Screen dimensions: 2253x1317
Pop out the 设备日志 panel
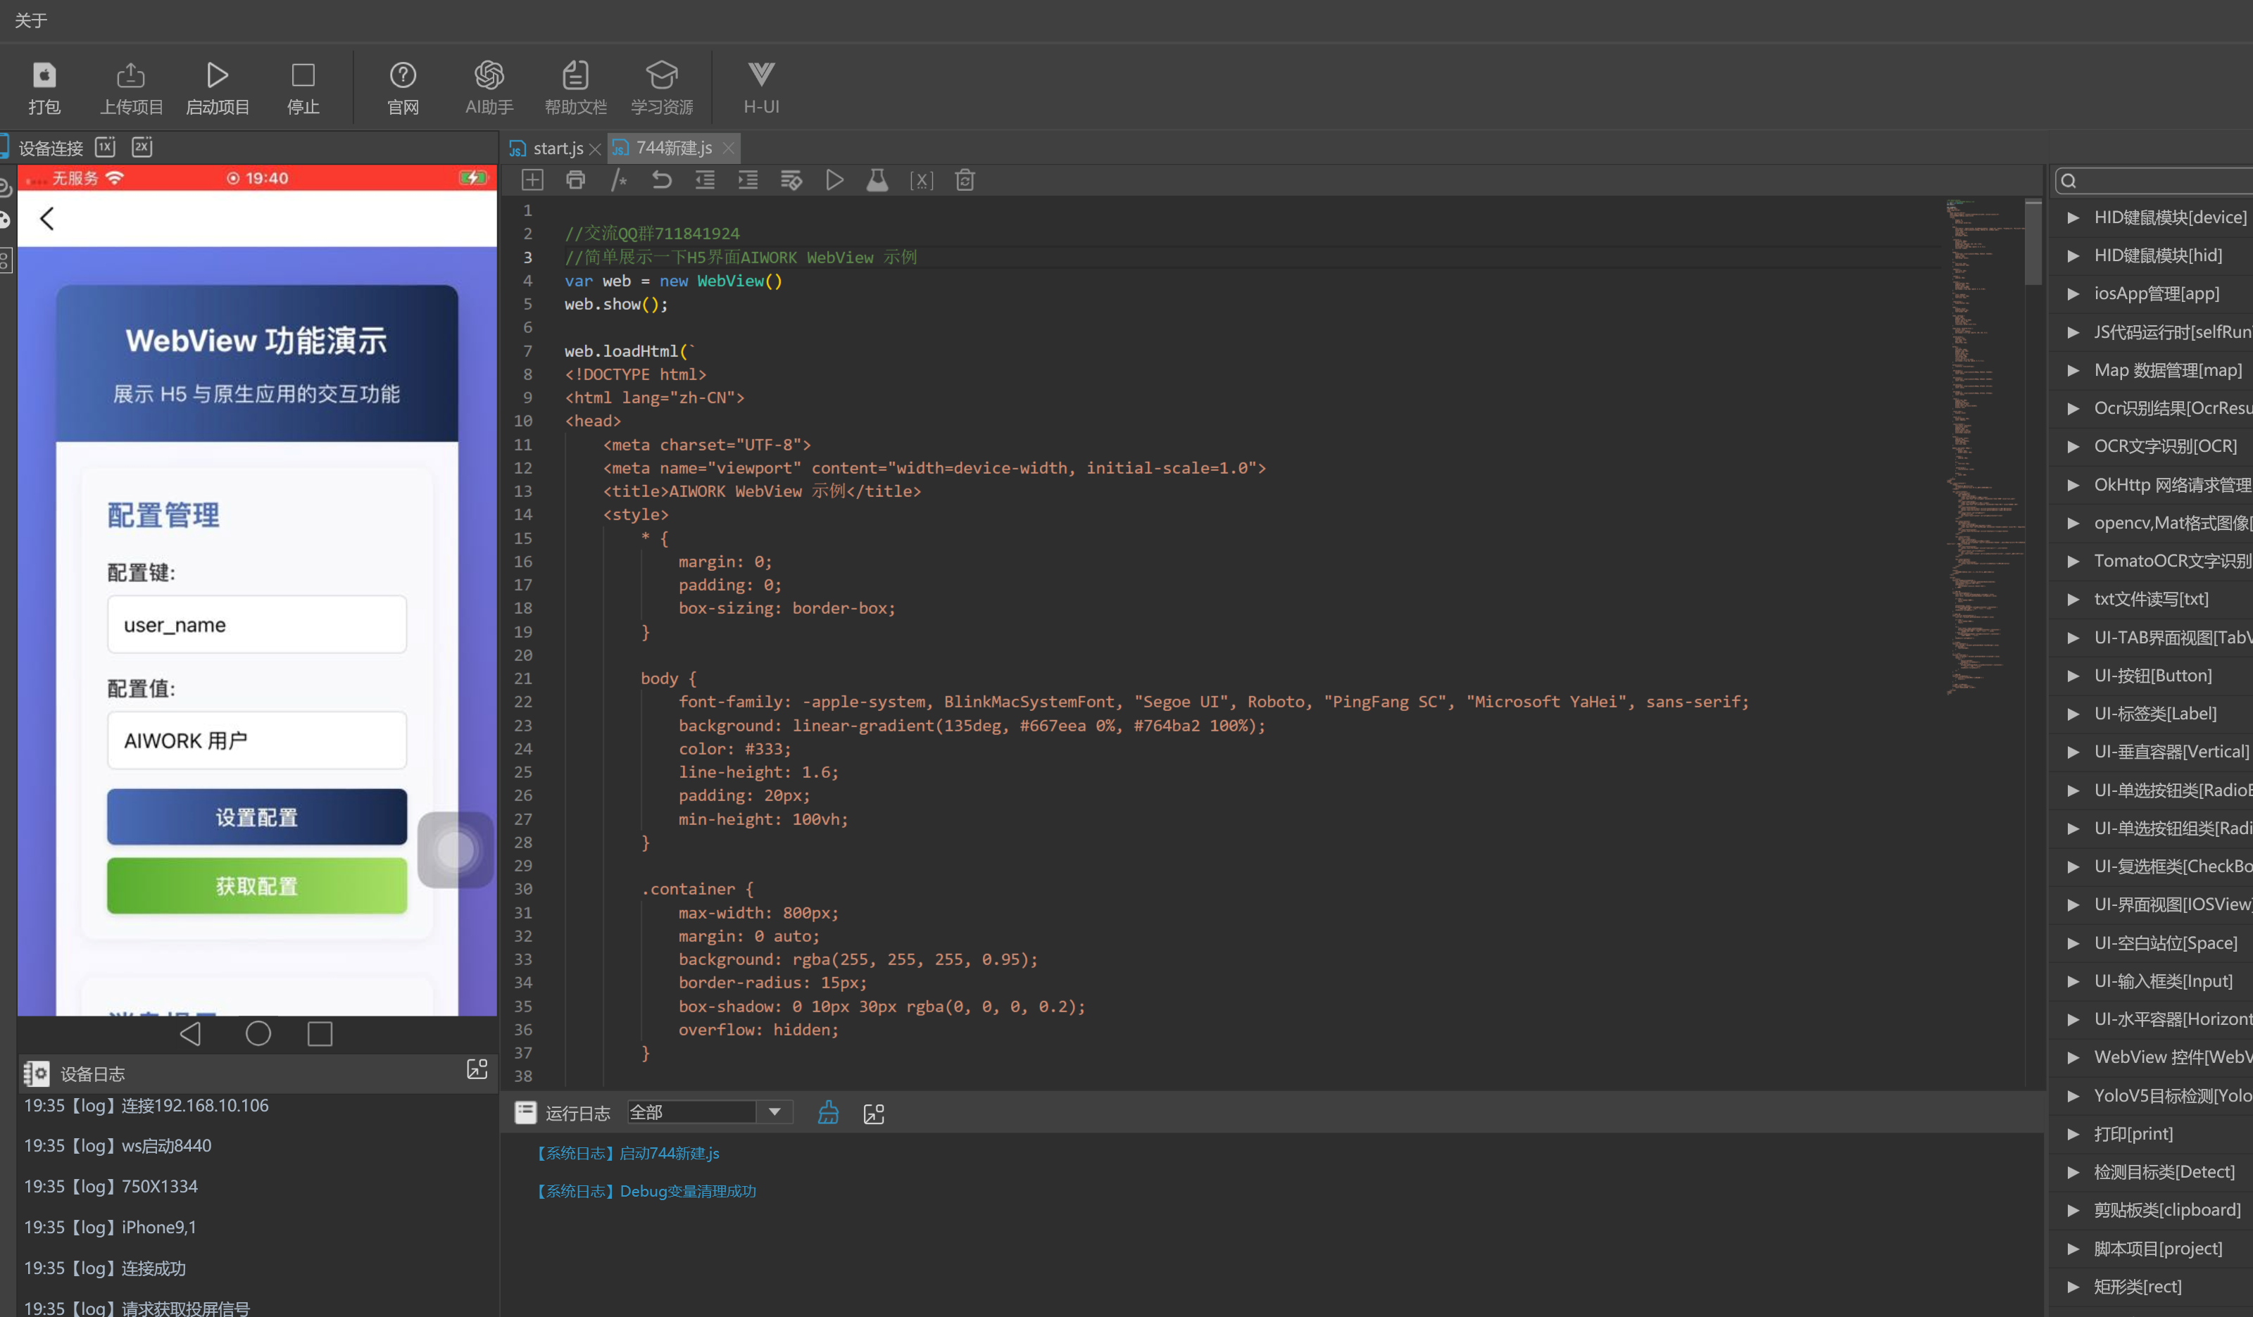pyautogui.click(x=477, y=1069)
